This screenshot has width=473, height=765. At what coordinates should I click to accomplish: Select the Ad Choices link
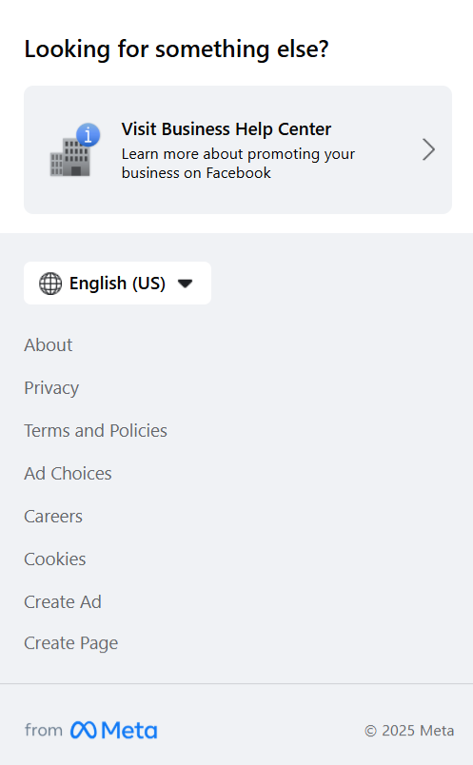(x=68, y=474)
